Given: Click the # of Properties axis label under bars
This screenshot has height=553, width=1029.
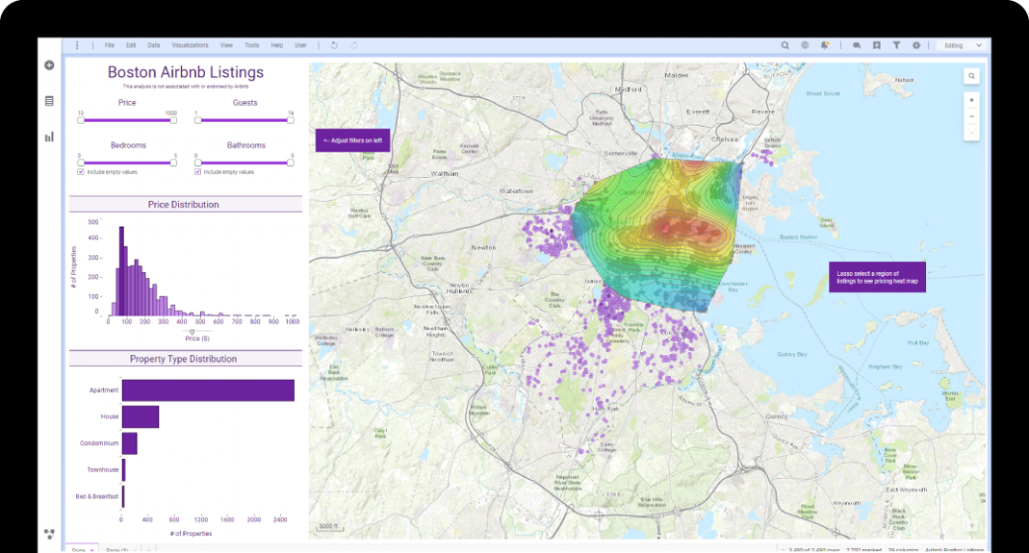Looking at the screenshot, I should [191, 533].
